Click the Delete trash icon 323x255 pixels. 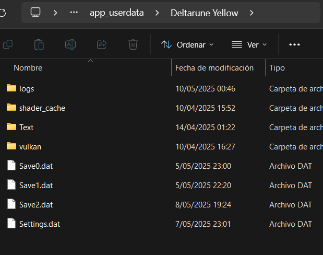(133, 44)
